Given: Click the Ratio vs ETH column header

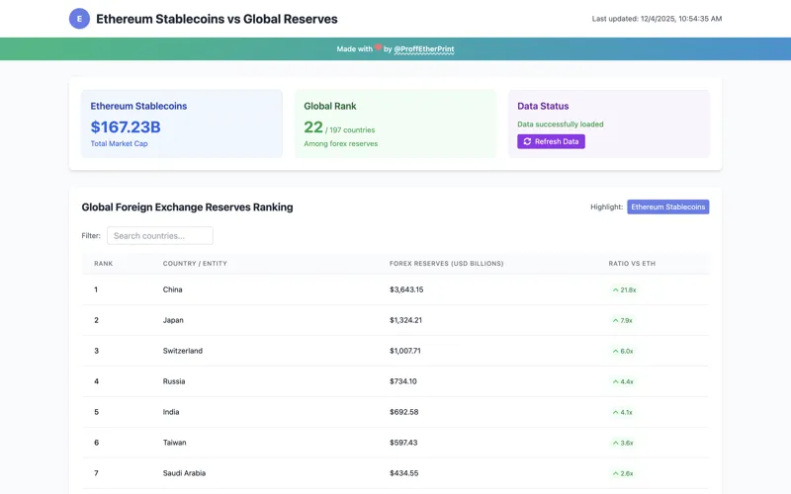Looking at the screenshot, I should (633, 263).
